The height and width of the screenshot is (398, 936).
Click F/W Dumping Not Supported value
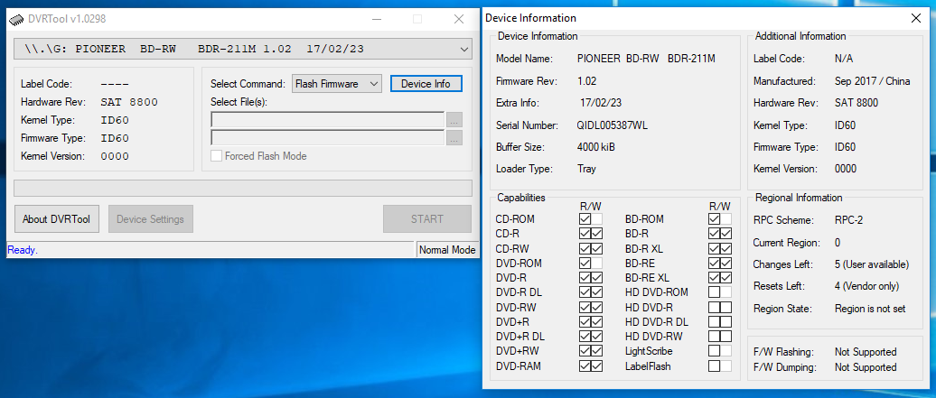(x=866, y=367)
